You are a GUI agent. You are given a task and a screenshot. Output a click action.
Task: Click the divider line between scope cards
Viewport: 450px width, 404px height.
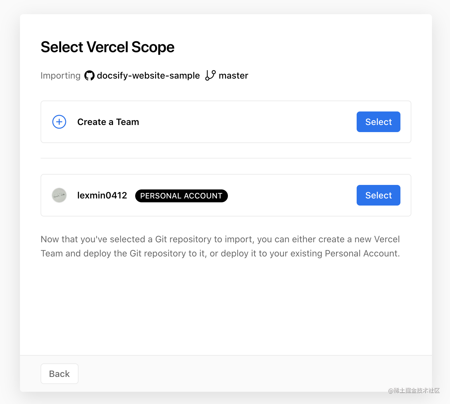[226, 158]
